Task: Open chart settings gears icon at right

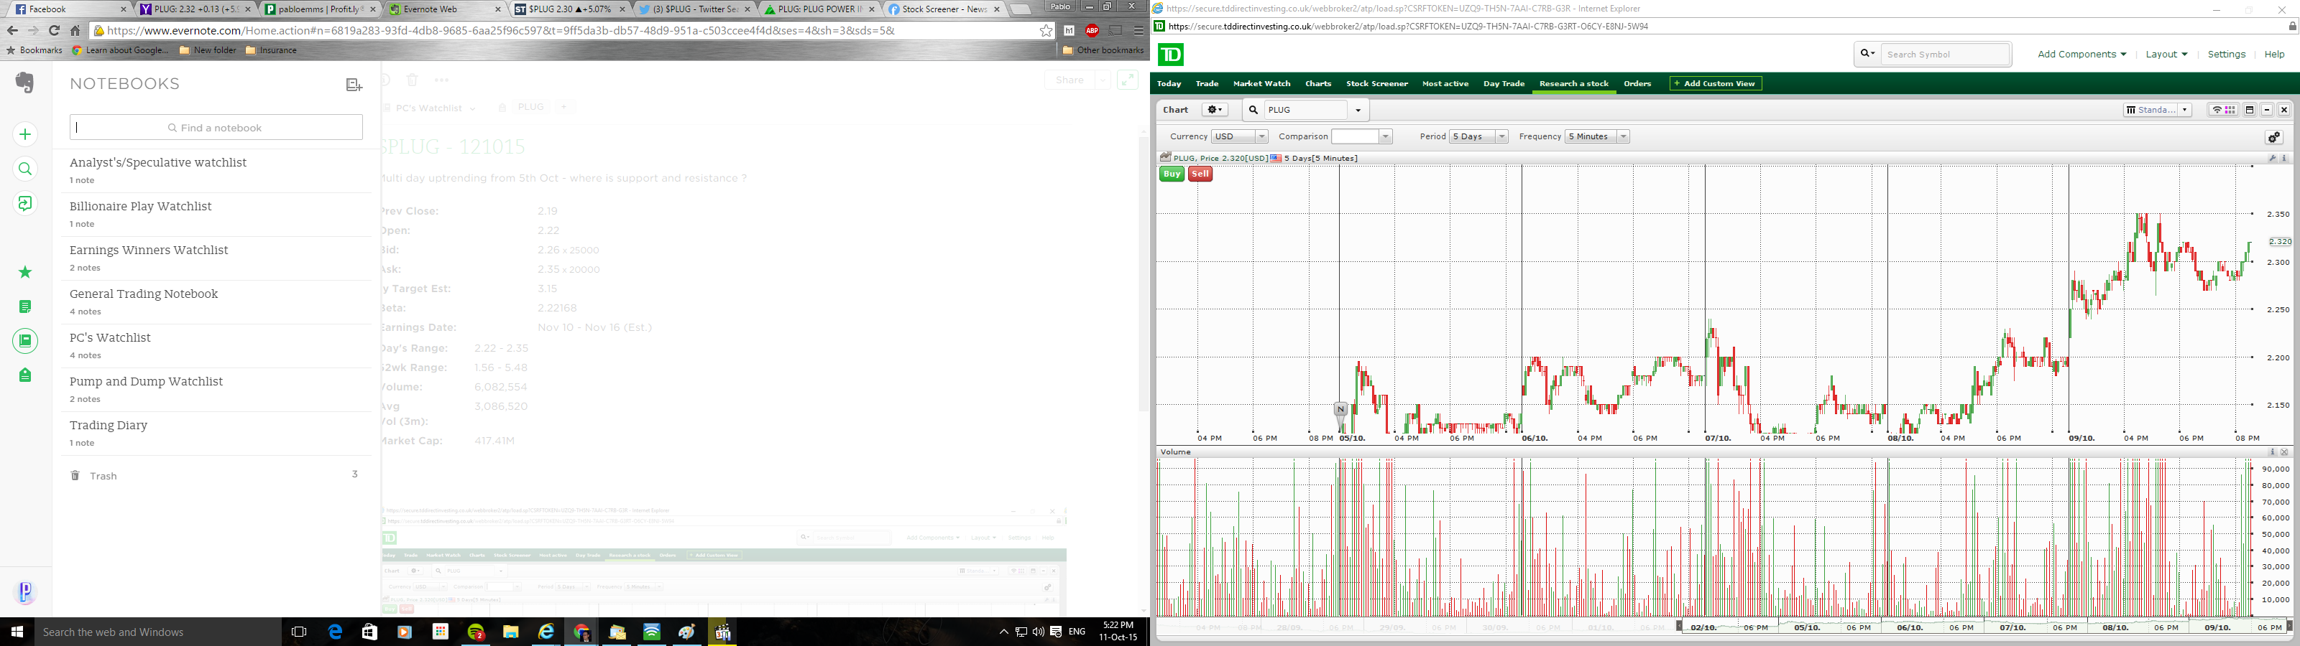Action: click(2273, 137)
